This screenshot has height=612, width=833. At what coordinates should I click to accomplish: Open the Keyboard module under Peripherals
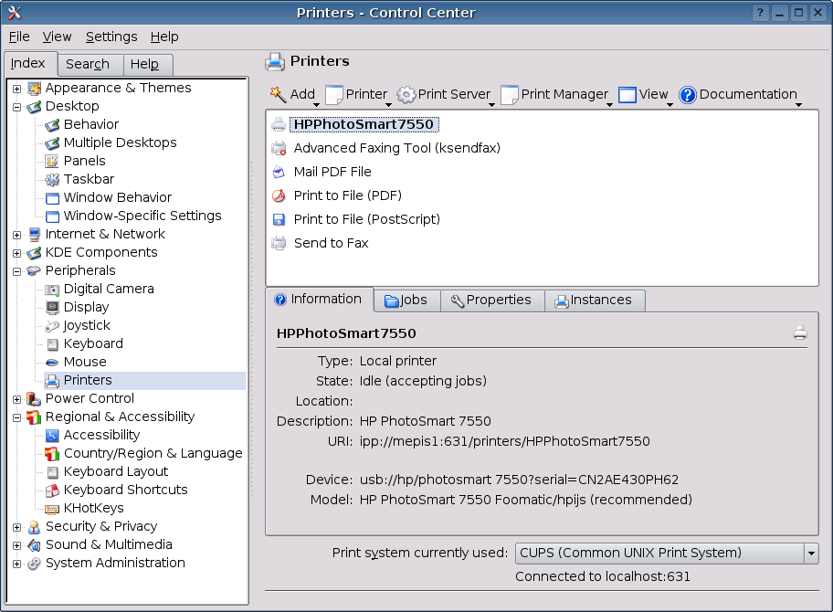tap(93, 343)
